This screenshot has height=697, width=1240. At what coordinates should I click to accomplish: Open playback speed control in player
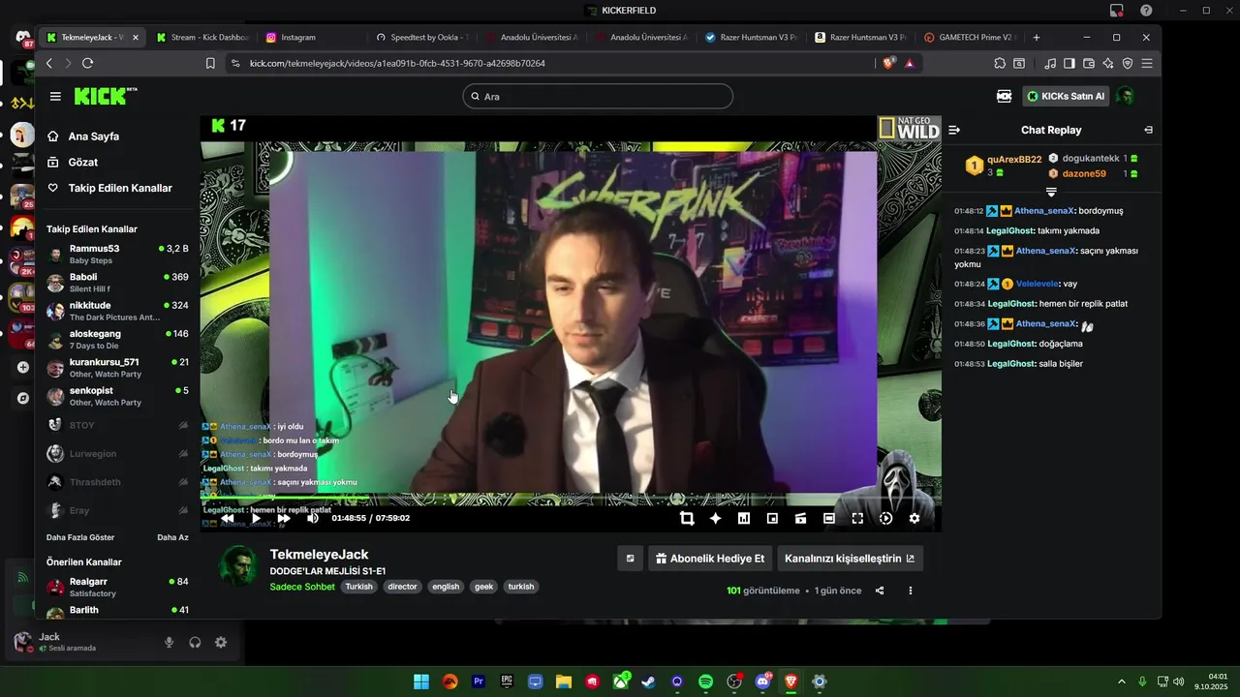885,518
